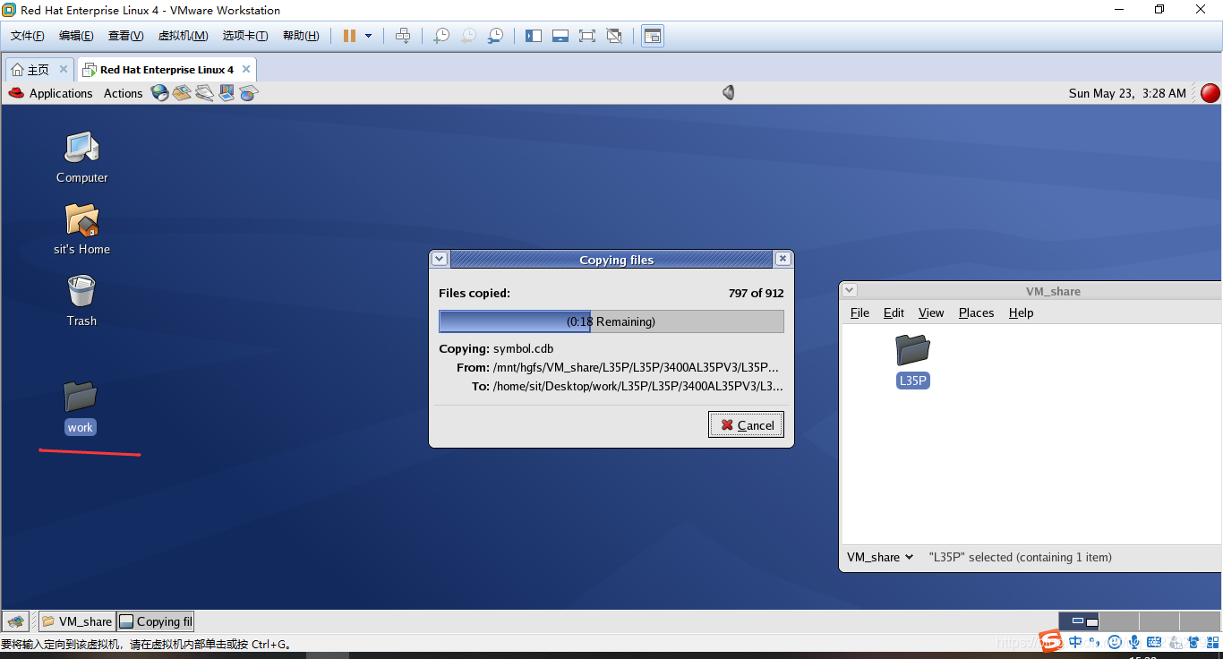Select the Computer desktop icon
The image size is (1223, 659).
coord(81,158)
